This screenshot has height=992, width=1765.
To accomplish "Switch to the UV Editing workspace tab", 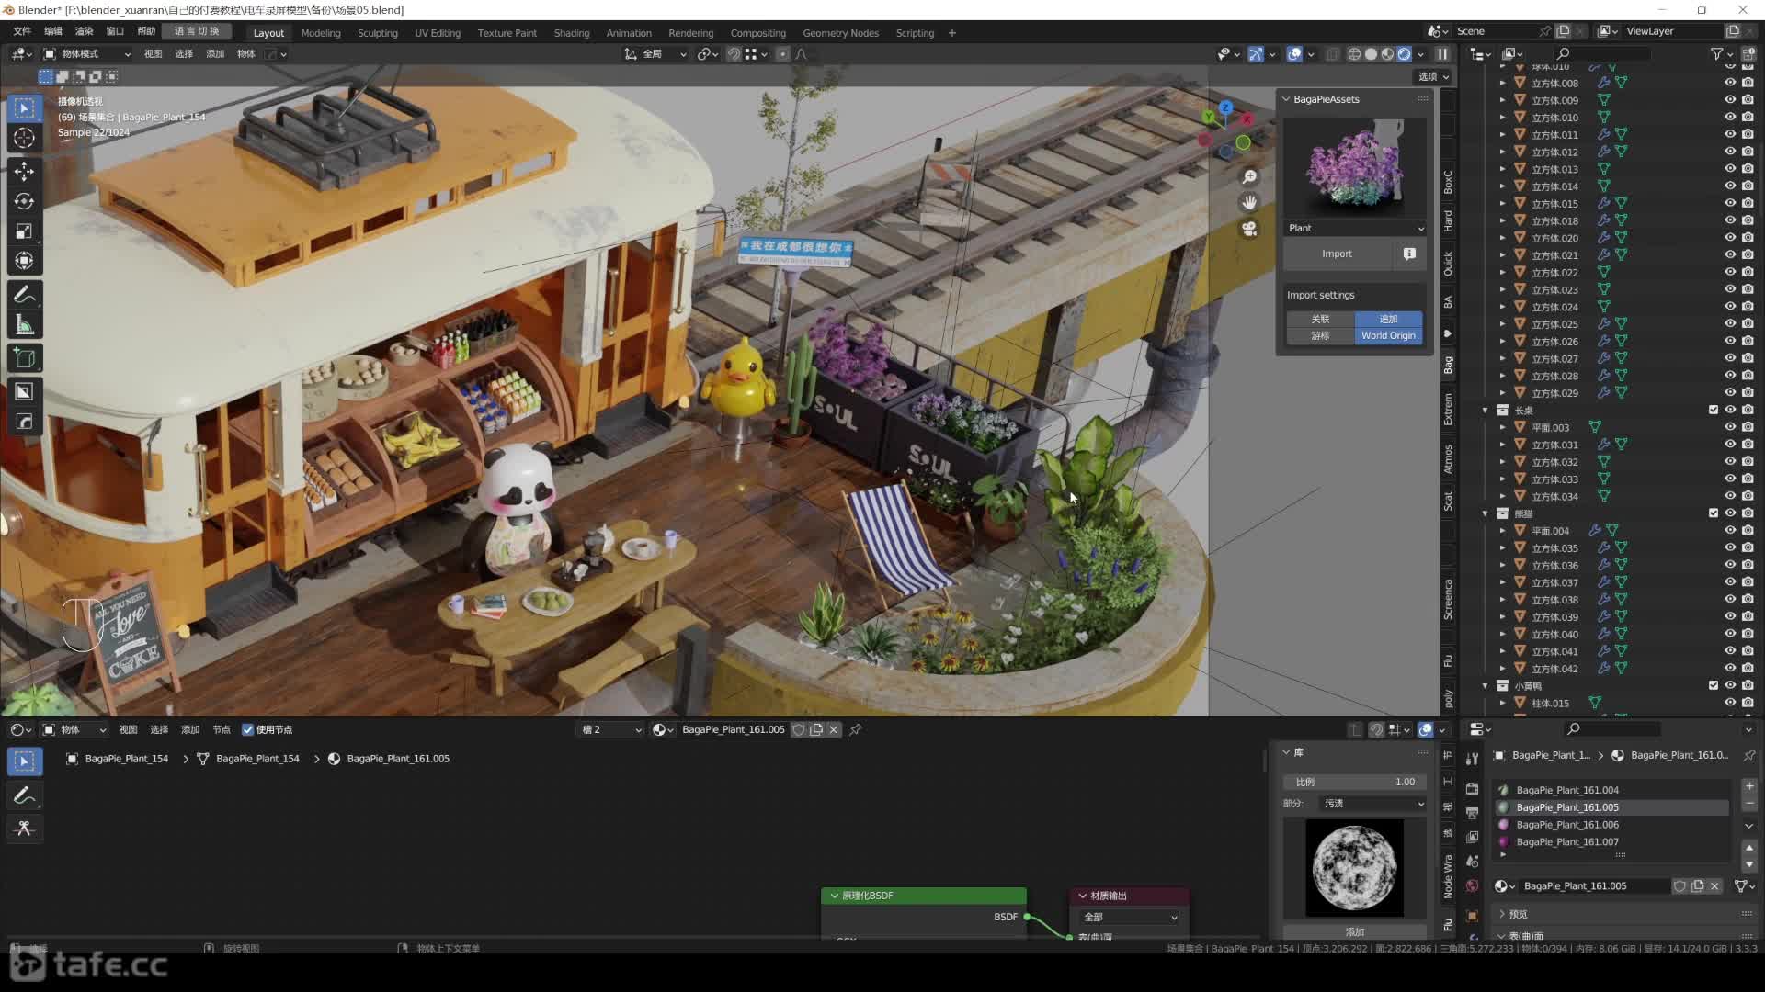I will 437,33.
